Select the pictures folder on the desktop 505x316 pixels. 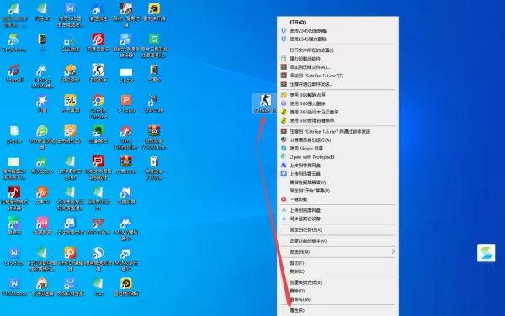(x=13, y=134)
